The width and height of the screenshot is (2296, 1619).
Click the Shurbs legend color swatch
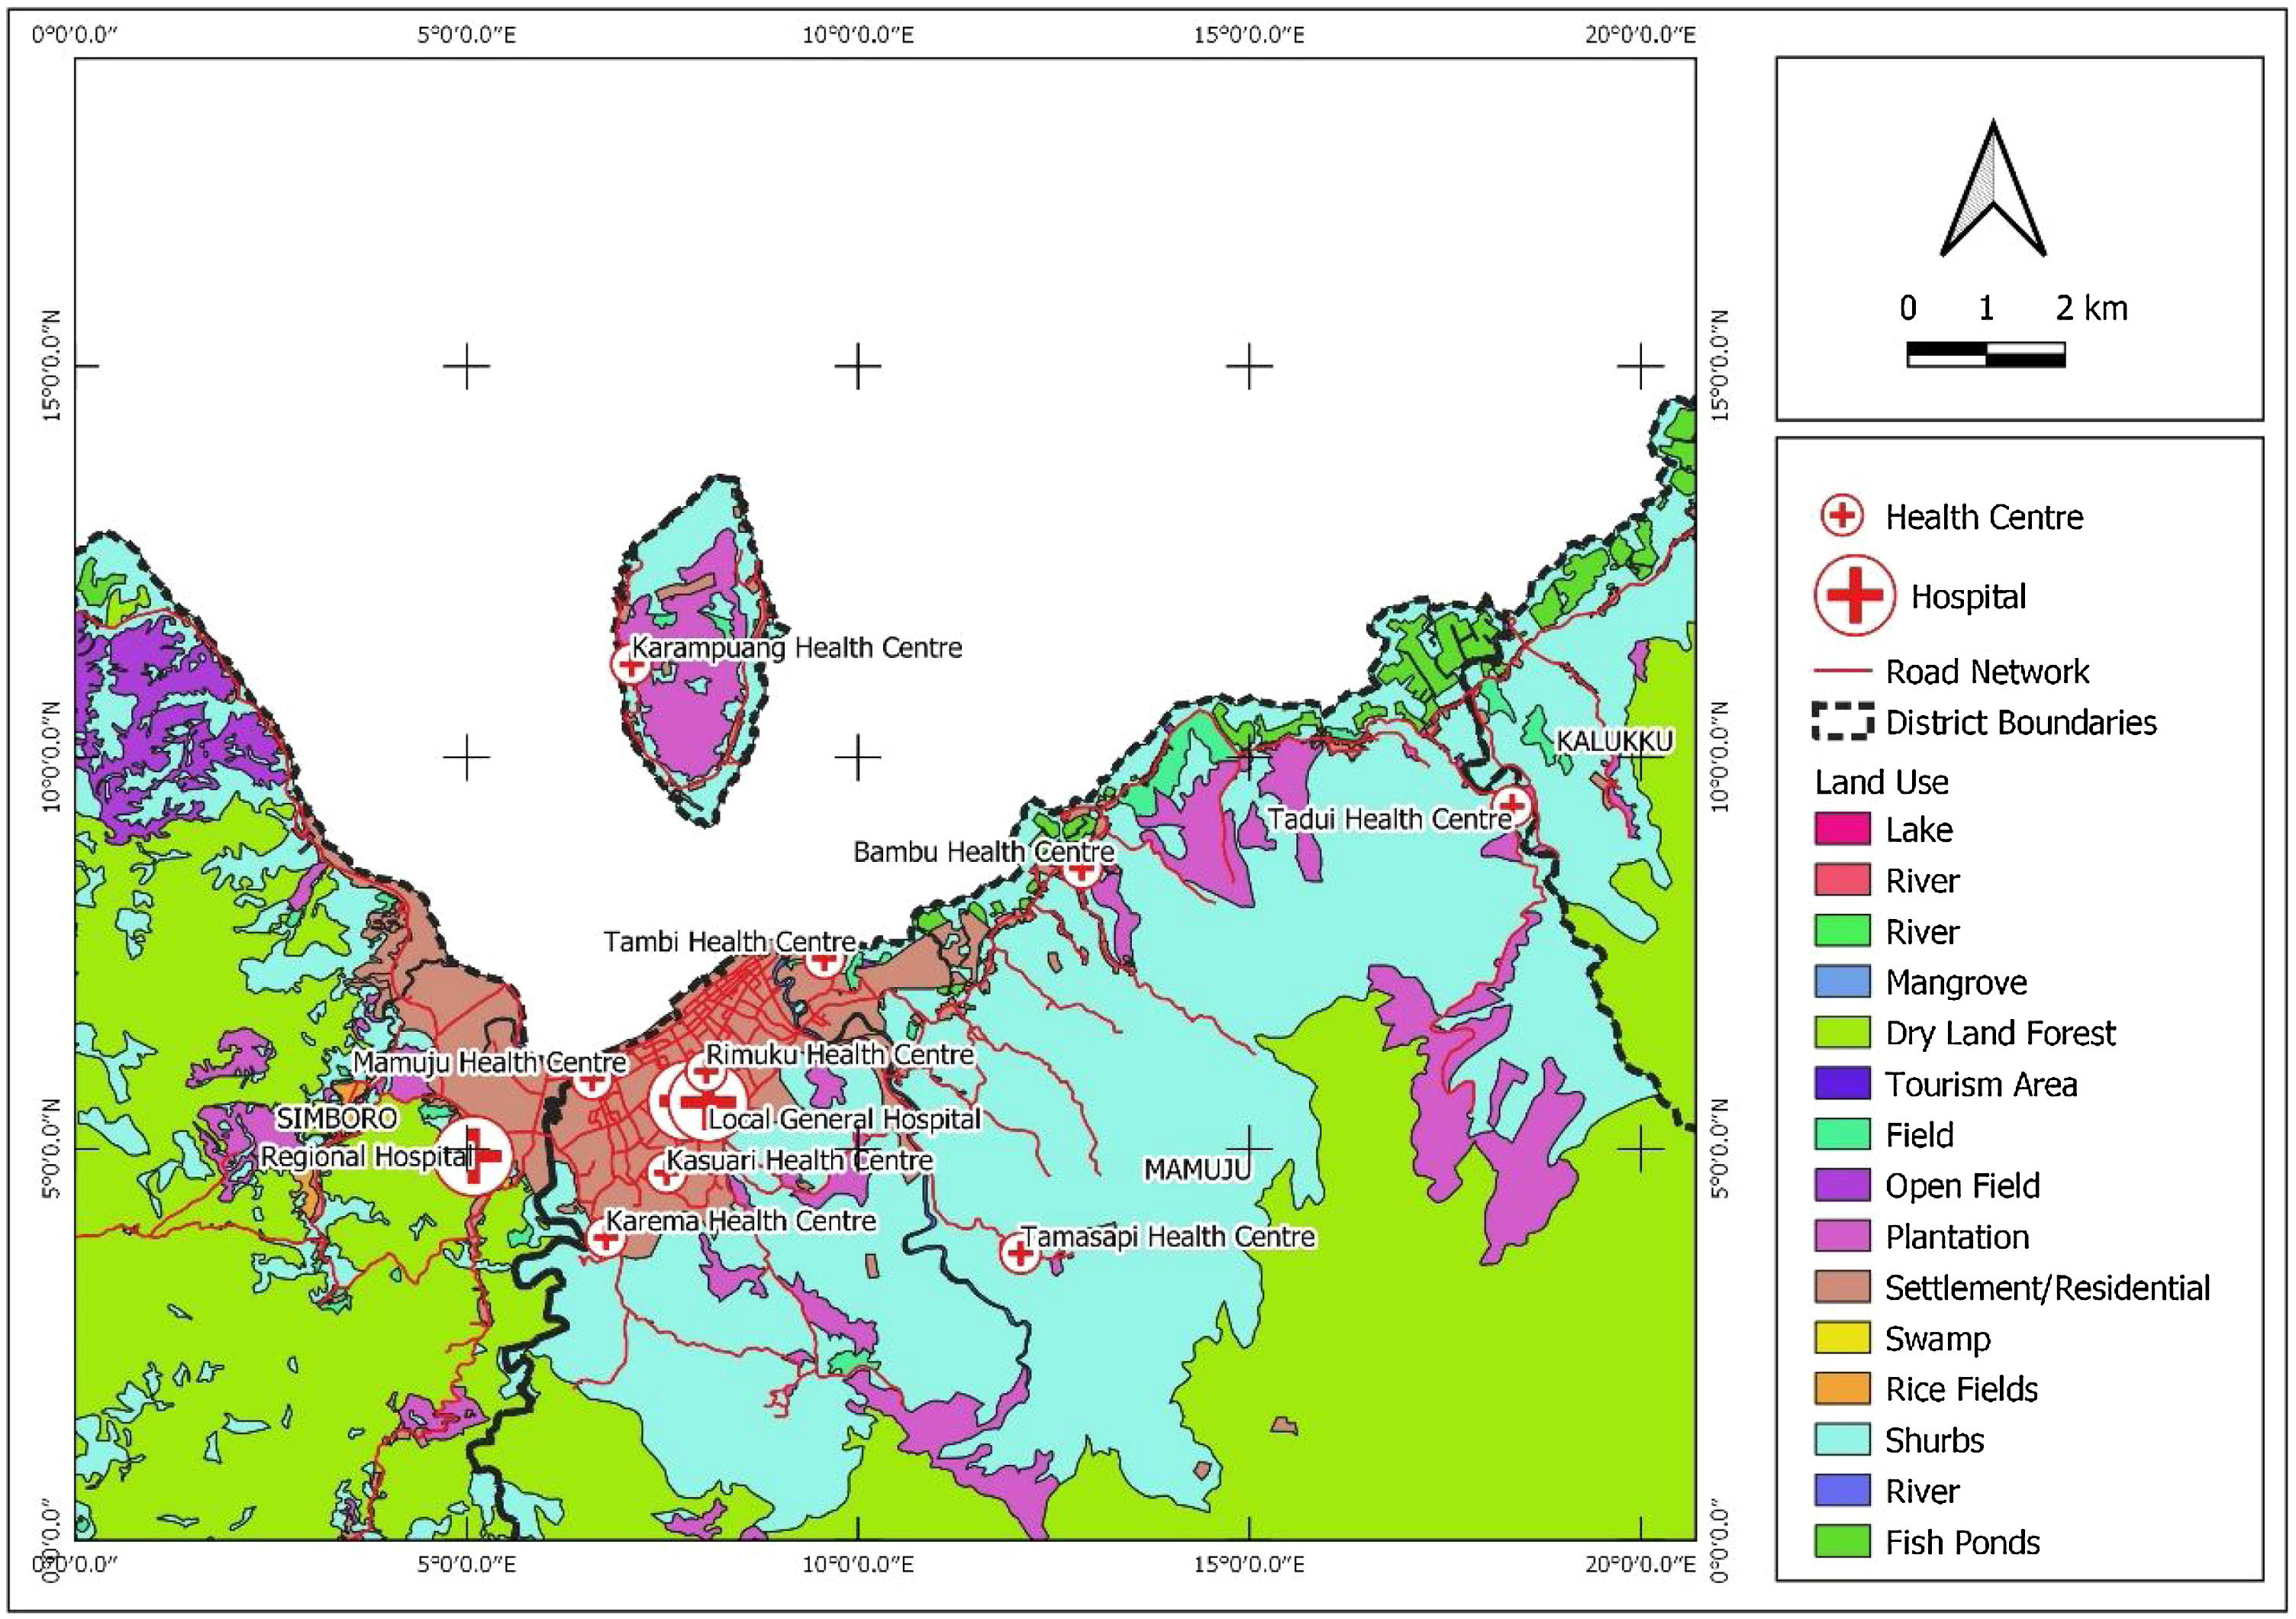[1842, 1440]
